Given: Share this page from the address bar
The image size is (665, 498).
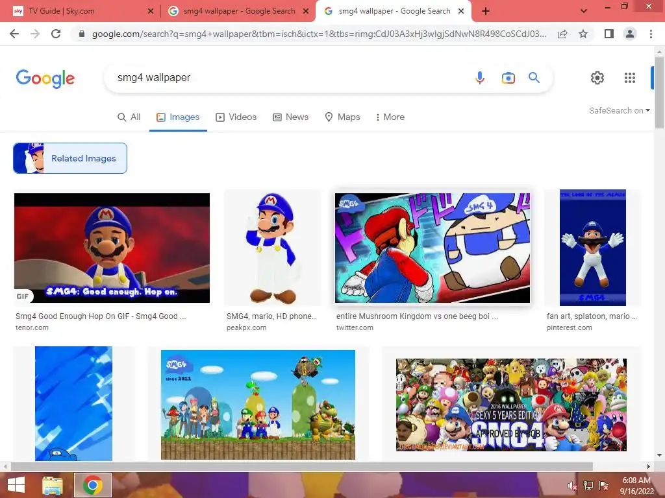Looking at the screenshot, I should pyautogui.click(x=562, y=34).
